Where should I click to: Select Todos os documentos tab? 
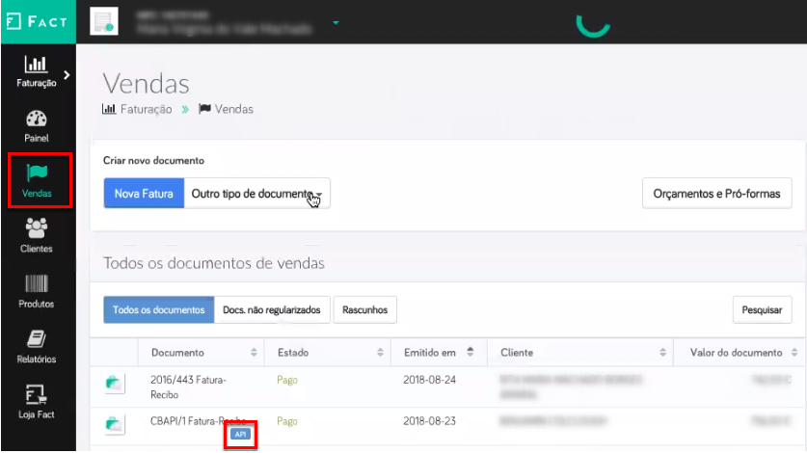click(x=158, y=309)
